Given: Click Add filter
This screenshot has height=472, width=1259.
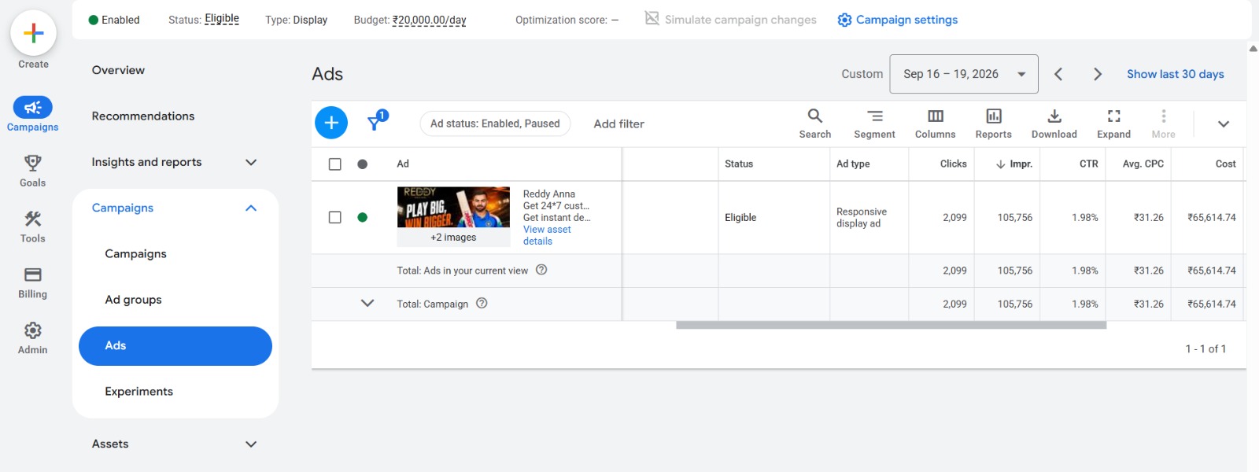Looking at the screenshot, I should (x=619, y=124).
